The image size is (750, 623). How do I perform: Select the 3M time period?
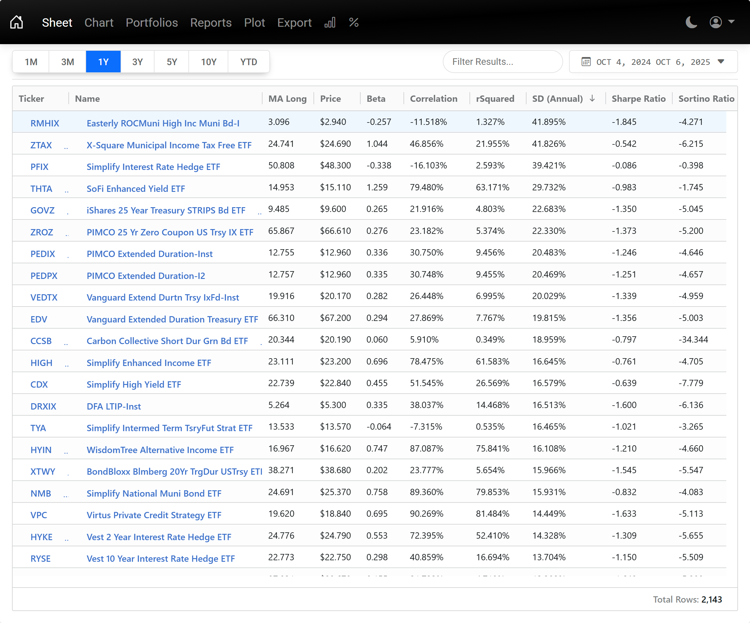click(x=67, y=62)
